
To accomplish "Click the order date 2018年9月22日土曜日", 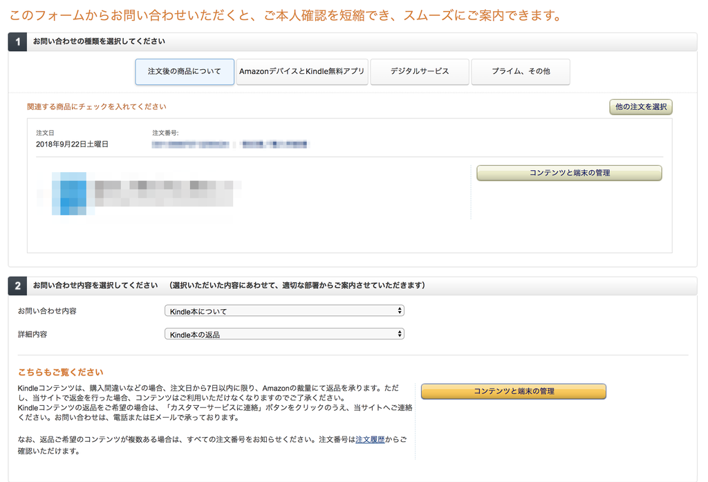I will (x=72, y=145).
